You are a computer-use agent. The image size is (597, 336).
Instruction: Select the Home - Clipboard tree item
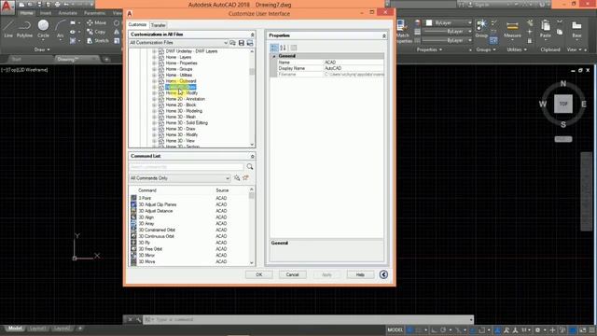tap(181, 81)
